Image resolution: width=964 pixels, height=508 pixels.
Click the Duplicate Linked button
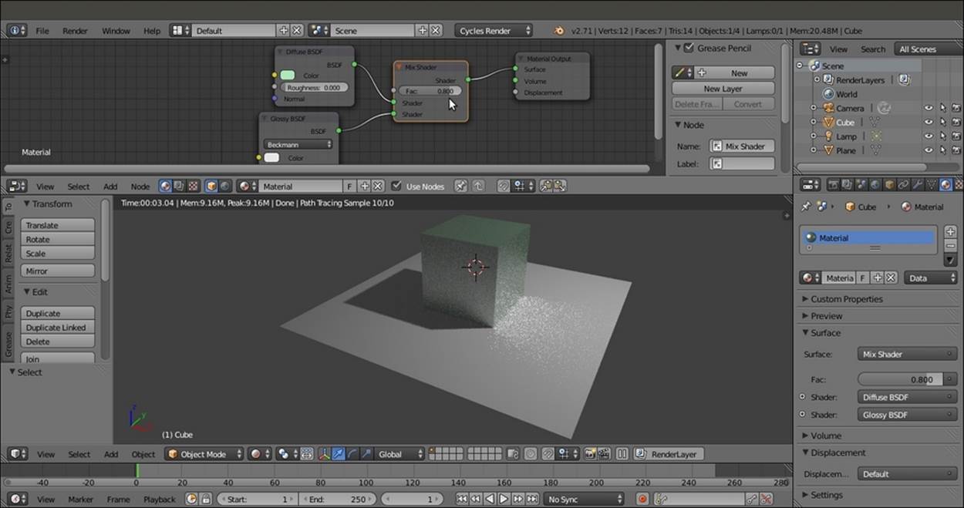56,328
